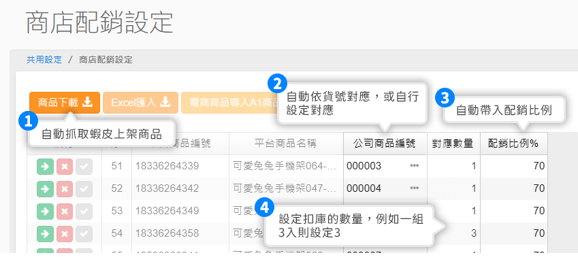Click red delete icon in row 51
This screenshot has height=268, width=578.
click(65, 167)
